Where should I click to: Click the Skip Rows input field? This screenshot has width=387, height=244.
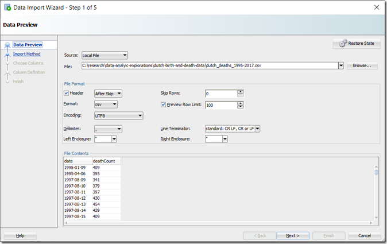pyautogui.click(x=221, y=94)
